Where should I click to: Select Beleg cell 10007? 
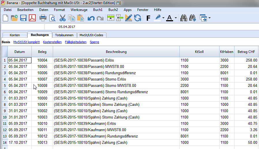(42, 79)
